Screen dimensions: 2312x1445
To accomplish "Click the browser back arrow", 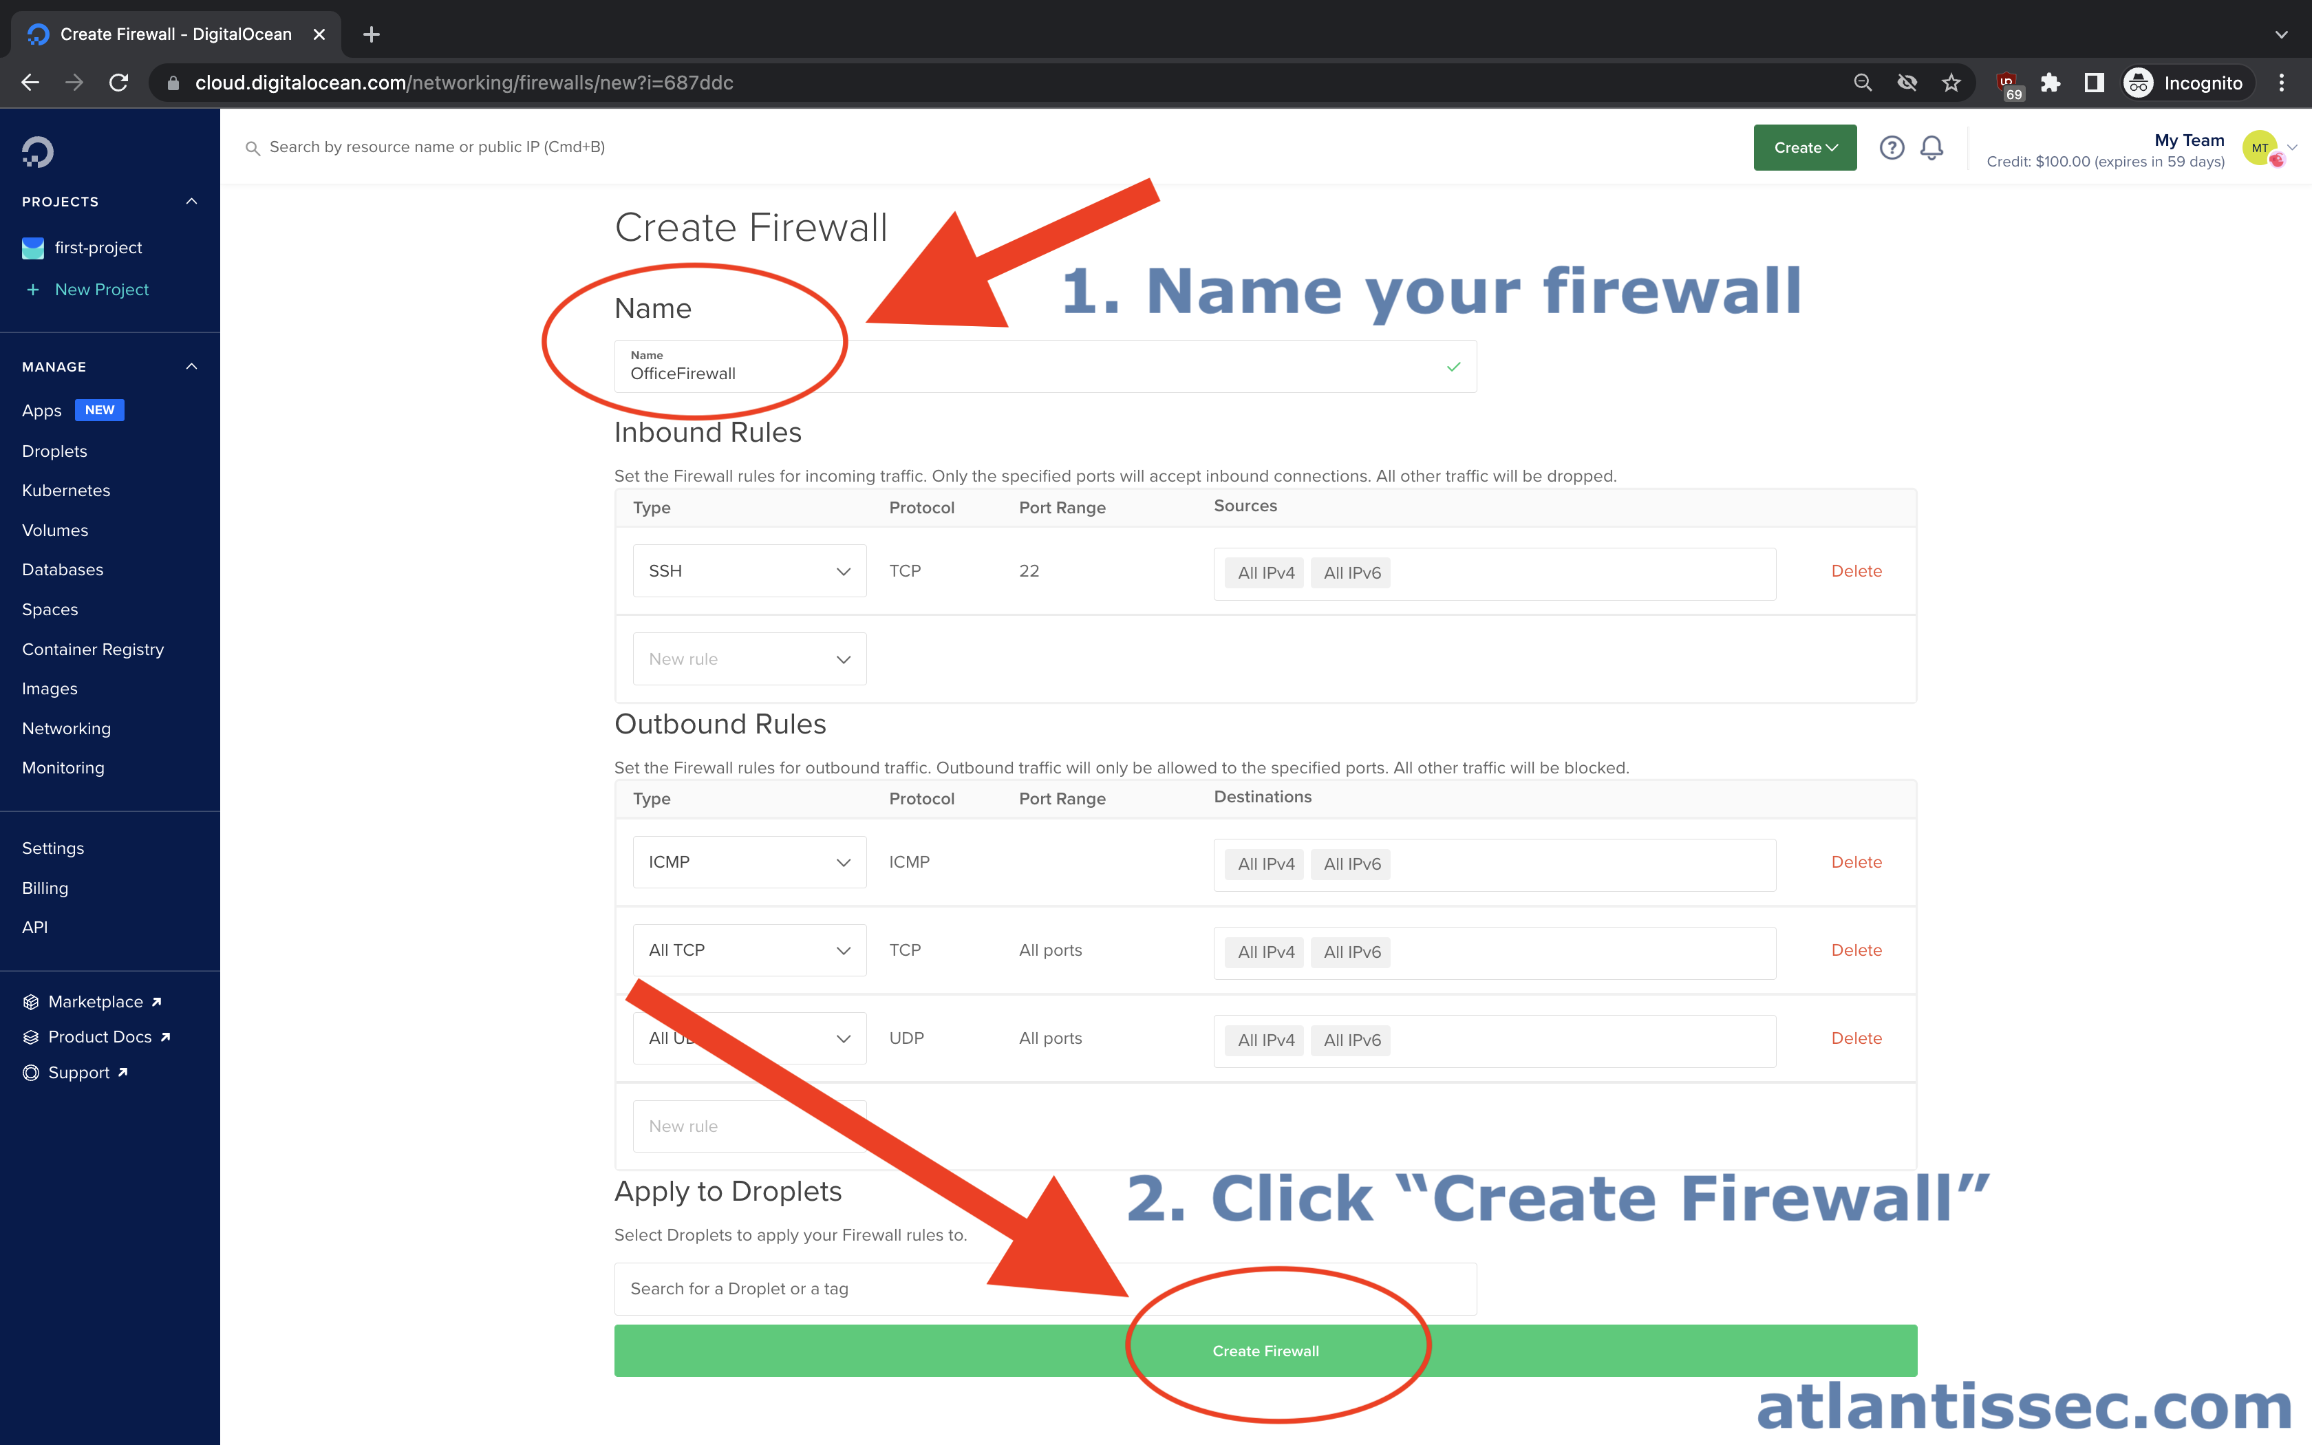I will (30, 83).
